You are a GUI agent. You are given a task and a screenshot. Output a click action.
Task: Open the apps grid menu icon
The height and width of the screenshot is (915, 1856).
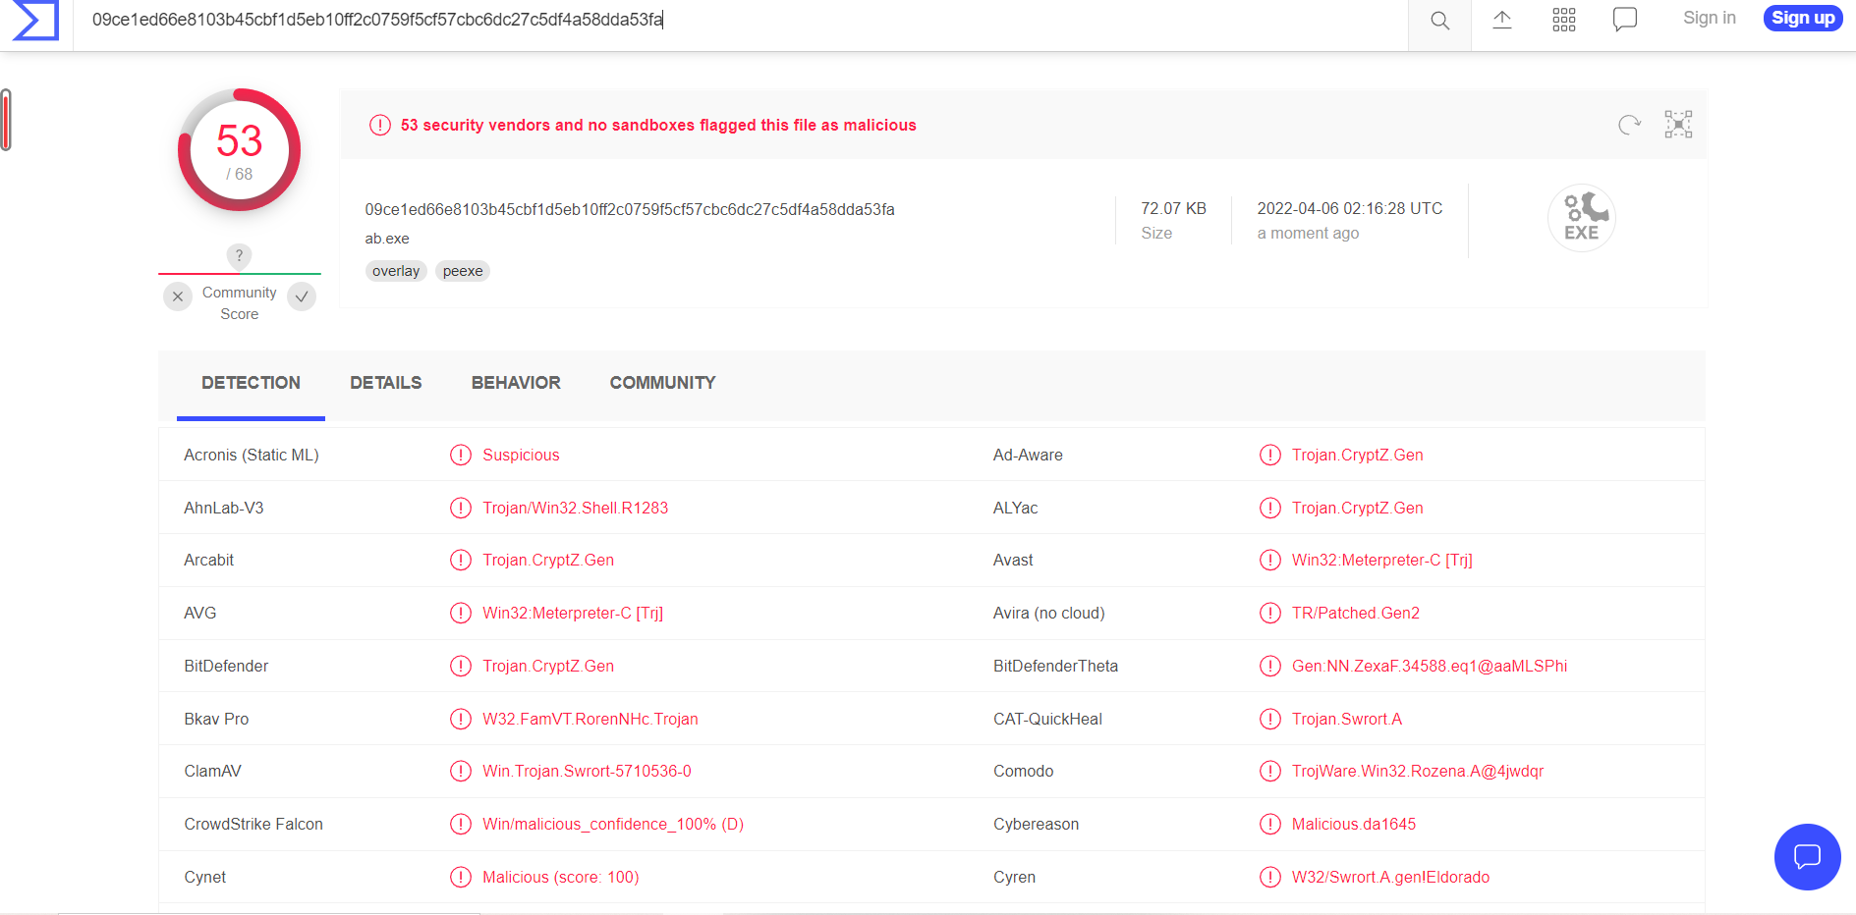point(1564,20)
